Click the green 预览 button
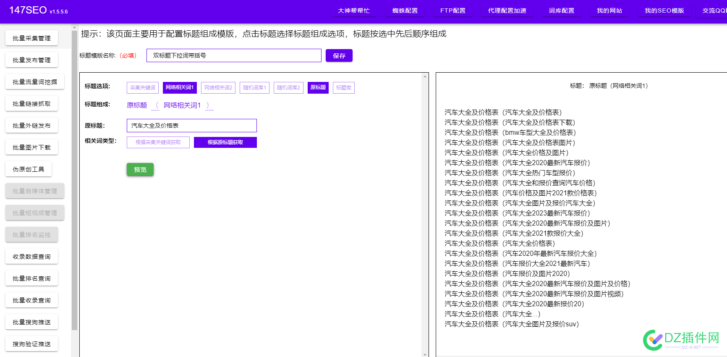Screen dimensions: 727x357 (140, 169)
